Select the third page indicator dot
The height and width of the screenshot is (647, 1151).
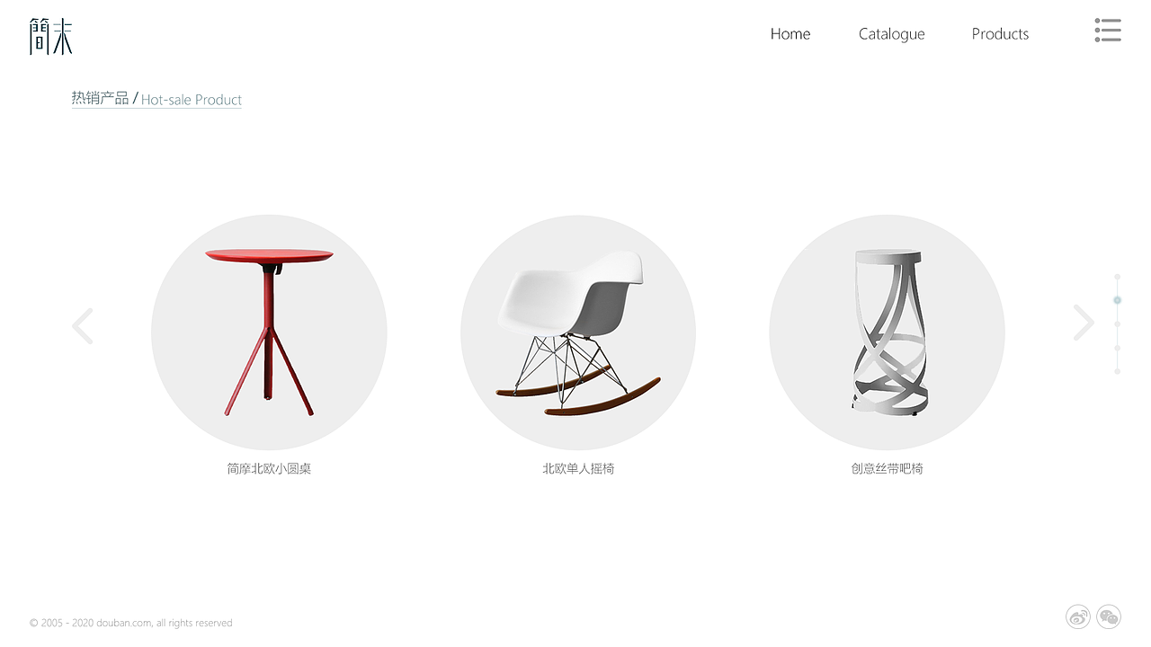pos(1118,324)
